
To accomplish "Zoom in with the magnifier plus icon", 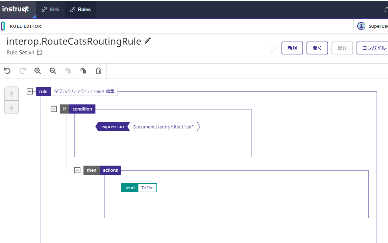I will point(38,71).
